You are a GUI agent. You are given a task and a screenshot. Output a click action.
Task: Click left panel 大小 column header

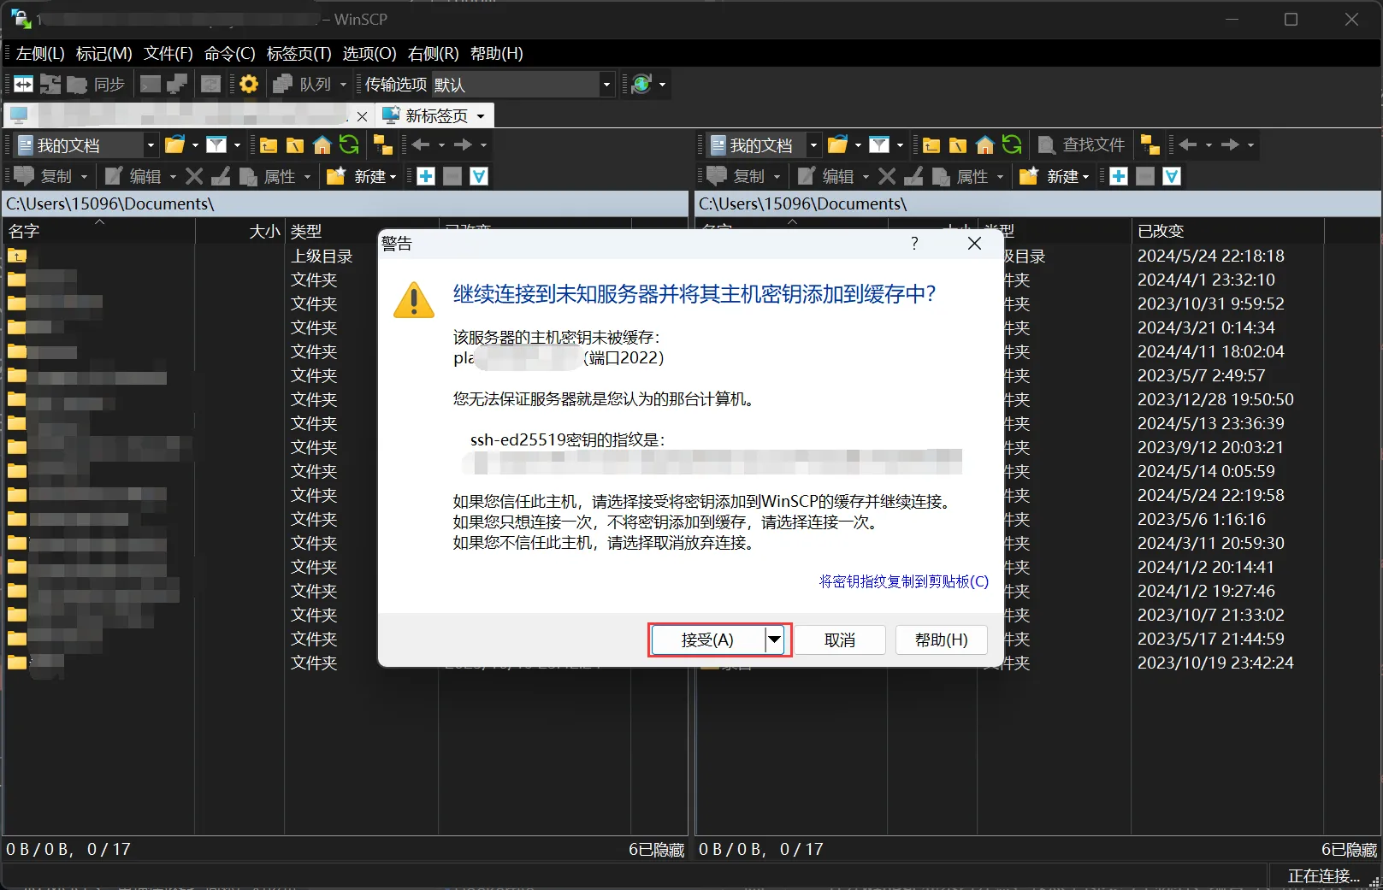click(x=242, y=231)
